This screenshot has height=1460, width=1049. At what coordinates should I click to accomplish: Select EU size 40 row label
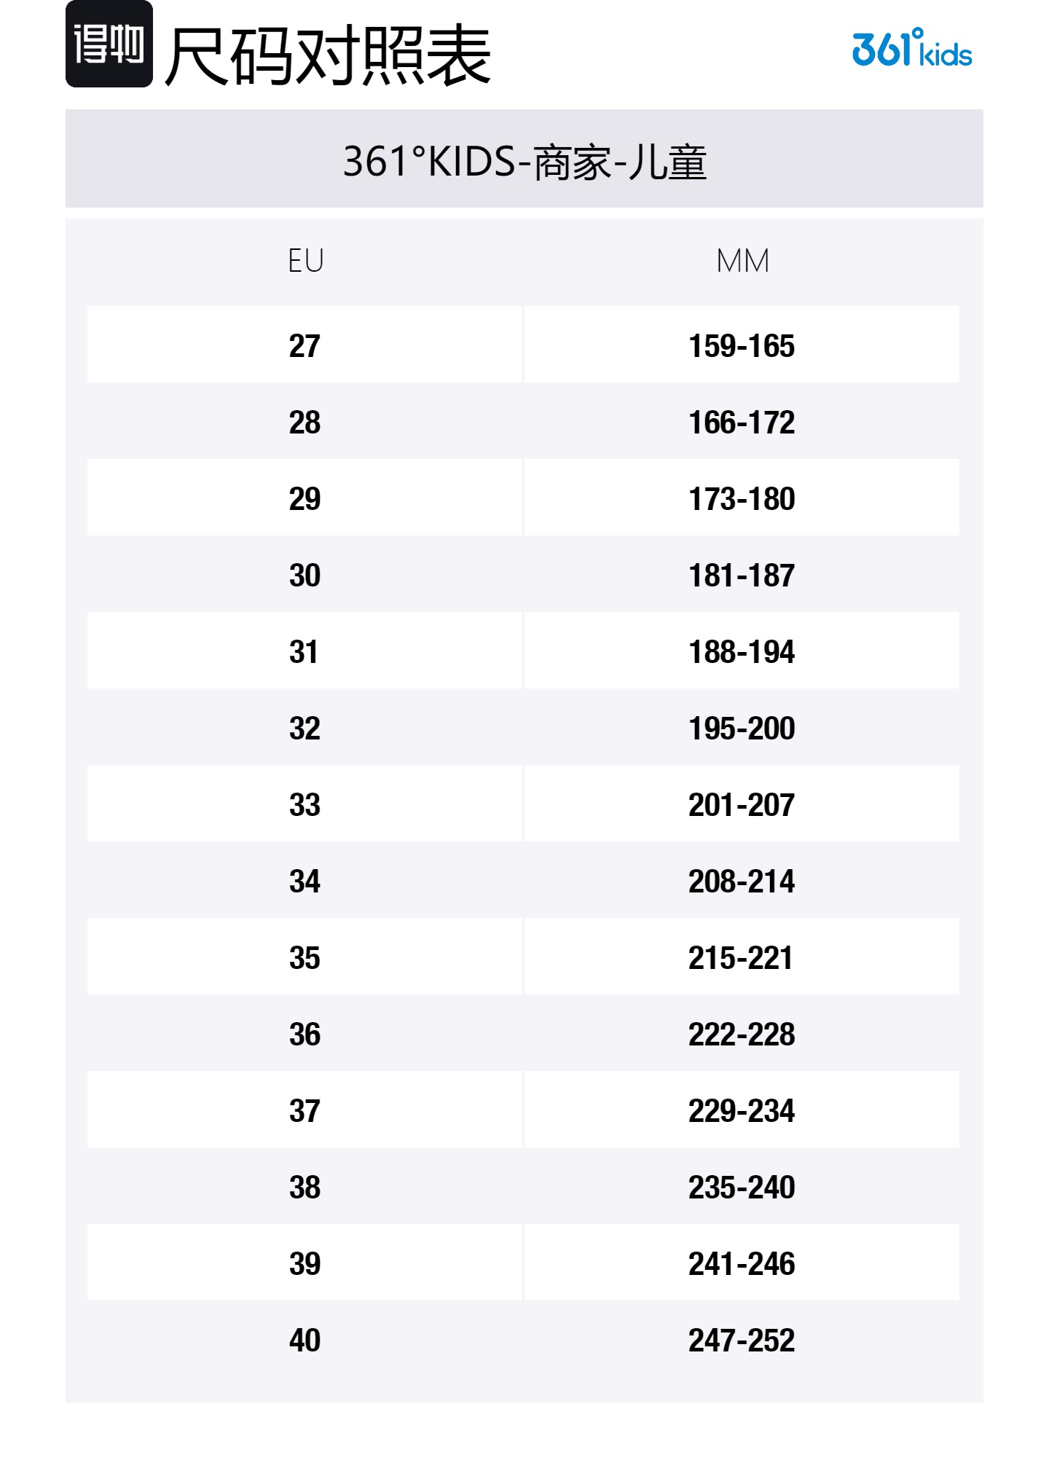tap(305, 1340)
